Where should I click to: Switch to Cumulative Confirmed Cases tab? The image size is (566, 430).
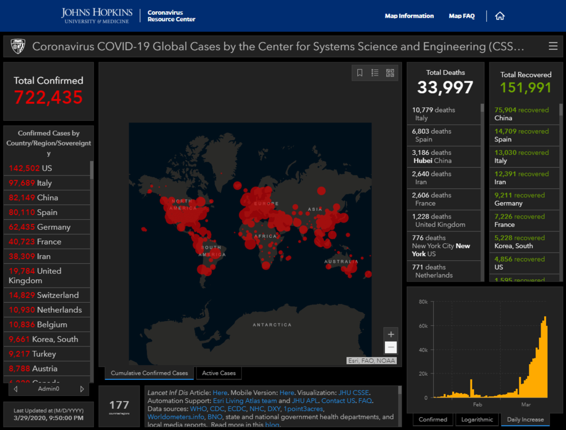149,373
